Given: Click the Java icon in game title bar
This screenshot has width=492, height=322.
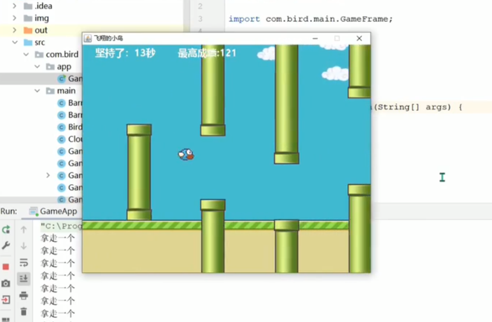Looking at the screenshot, I should pos(88,38).
